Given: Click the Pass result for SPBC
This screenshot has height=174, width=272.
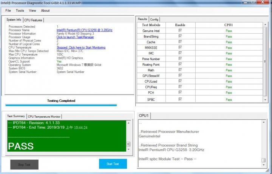Looking at the screenshot, I should [x=229, y=100].
